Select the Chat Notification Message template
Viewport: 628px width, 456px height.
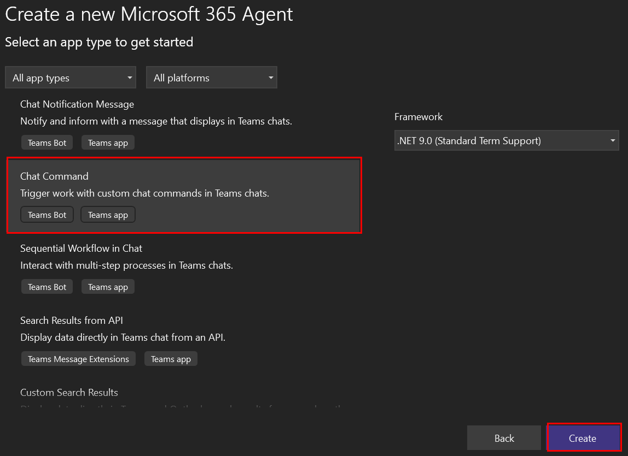[x=184, y=123]
